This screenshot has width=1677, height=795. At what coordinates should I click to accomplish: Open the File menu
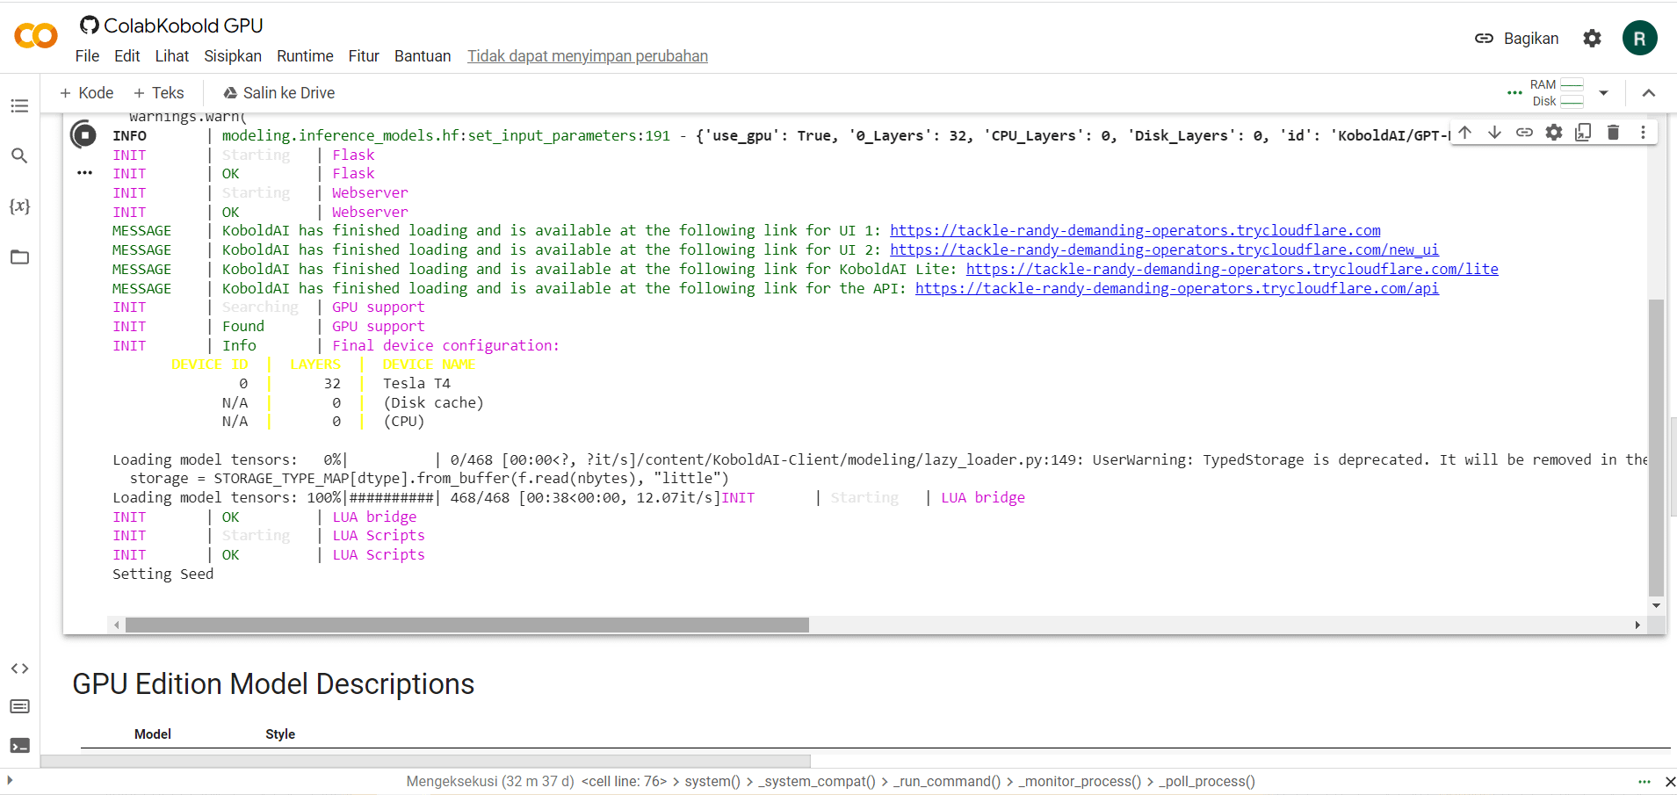(87, 56)
